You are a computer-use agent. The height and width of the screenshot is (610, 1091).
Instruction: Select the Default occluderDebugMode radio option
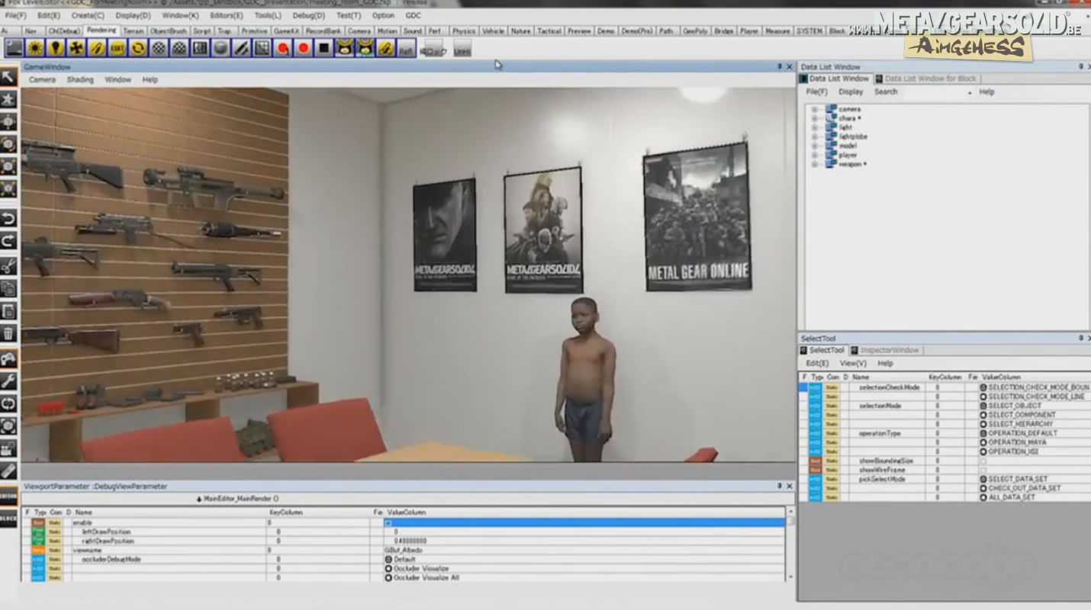point(388,560)
